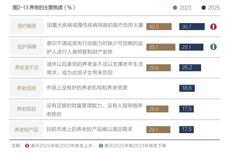
Task: Click the 2025 bar showing 26.2
Action: pyautogui.click(x=190, y=68)
